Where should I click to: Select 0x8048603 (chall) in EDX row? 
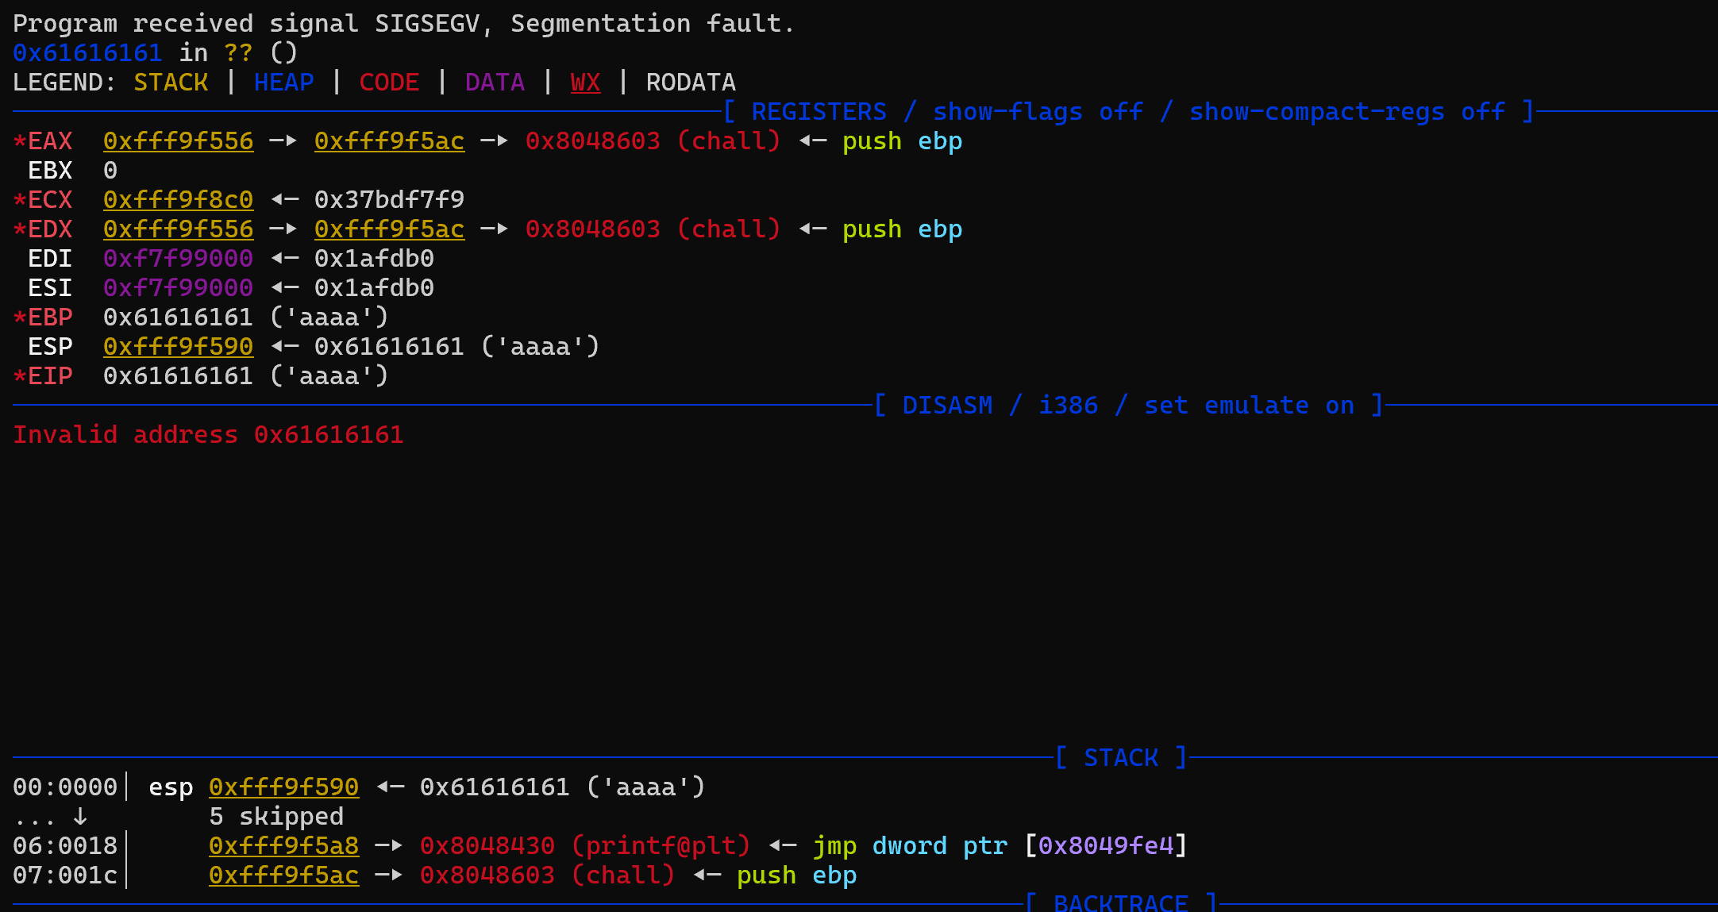click(x=653, y=229)
